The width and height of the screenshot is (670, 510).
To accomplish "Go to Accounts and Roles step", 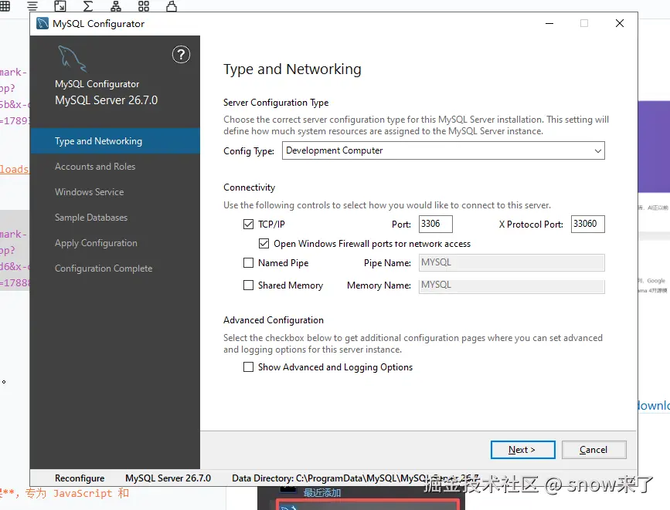I will coord(95,167).
